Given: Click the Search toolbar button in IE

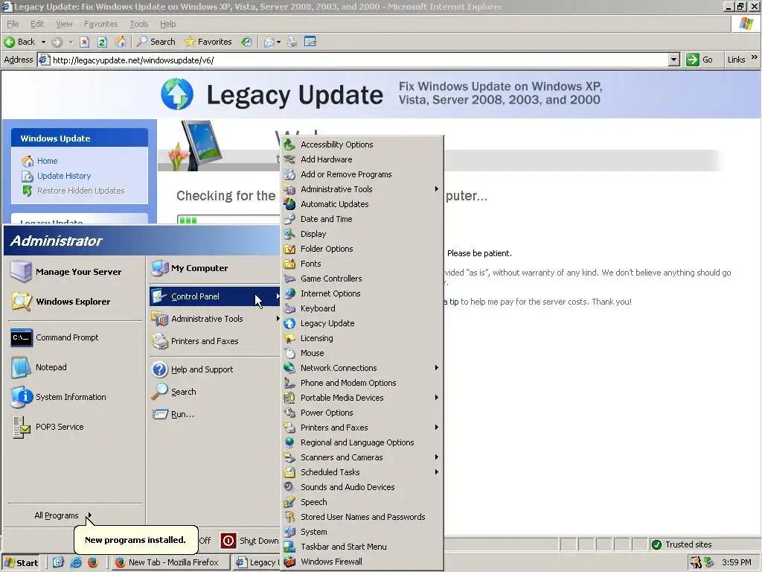Looking at the screenshot, I should (x=156, y=42).
